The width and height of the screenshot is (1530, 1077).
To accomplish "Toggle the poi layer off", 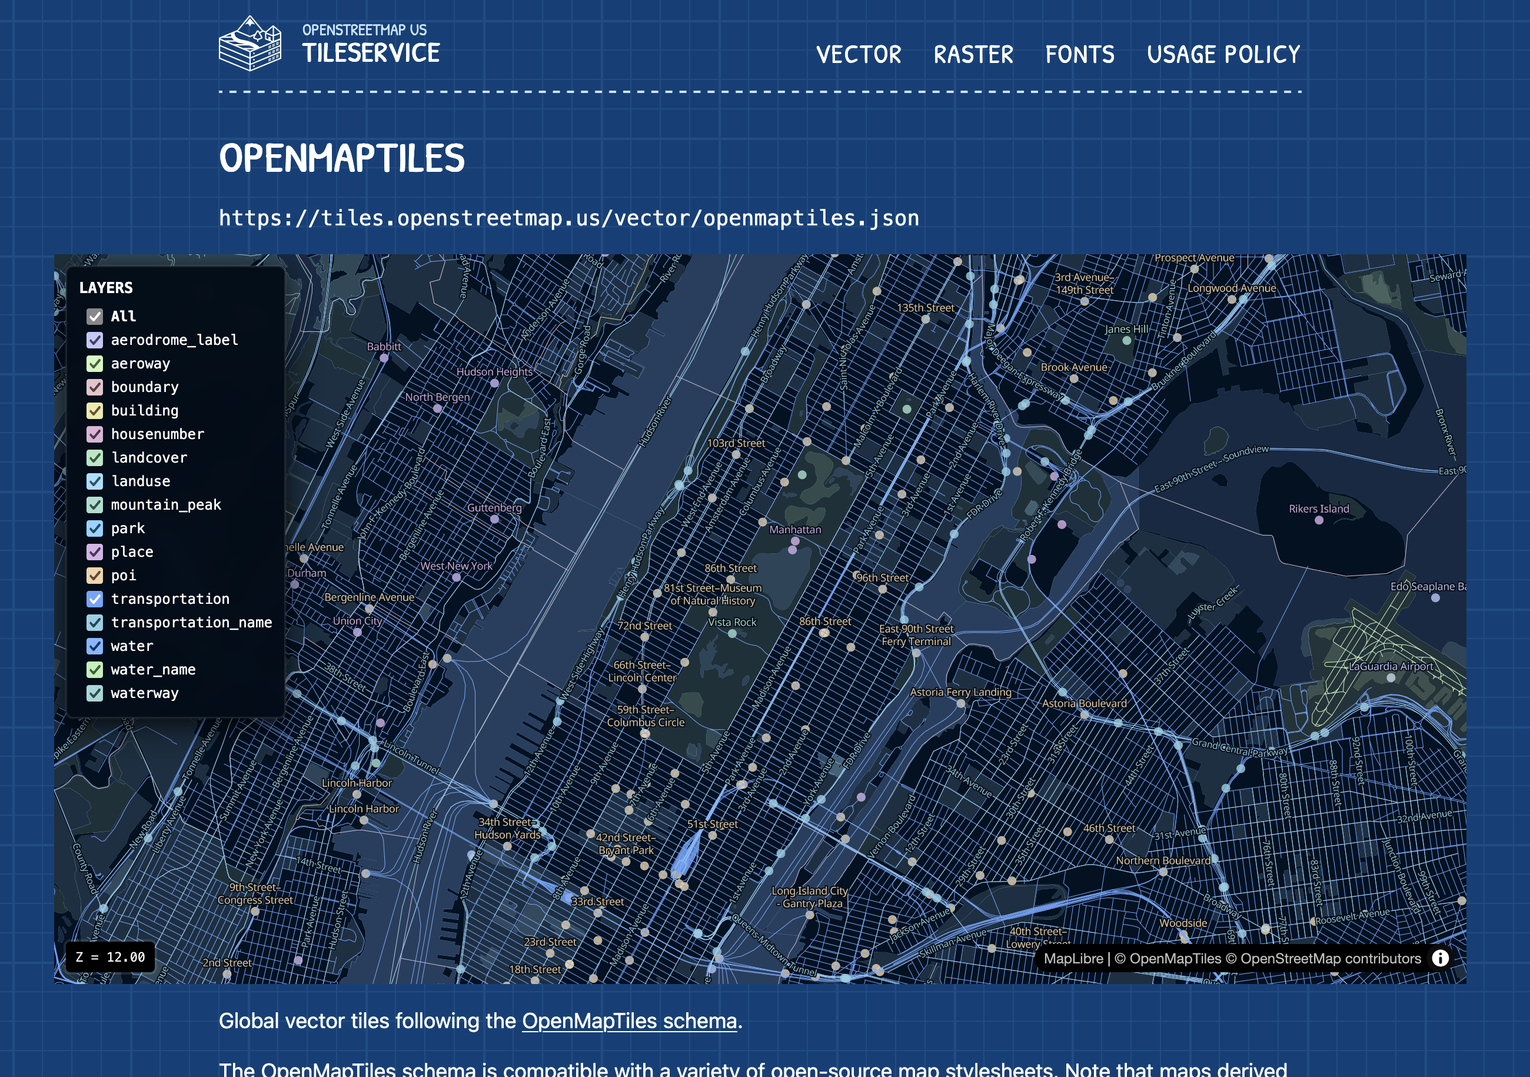I will (95, 575).
